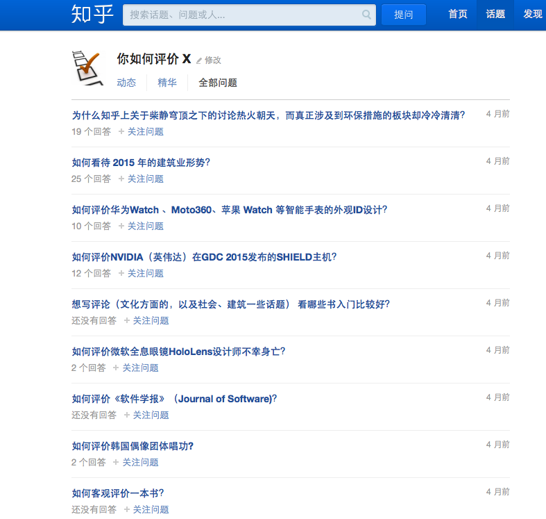
Task: Open the 话题 topics nav item
Action: 495,15
